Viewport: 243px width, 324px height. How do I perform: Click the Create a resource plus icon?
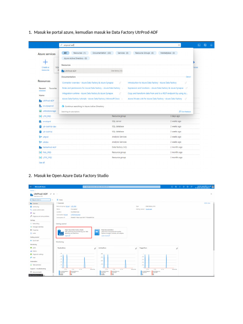45,62
